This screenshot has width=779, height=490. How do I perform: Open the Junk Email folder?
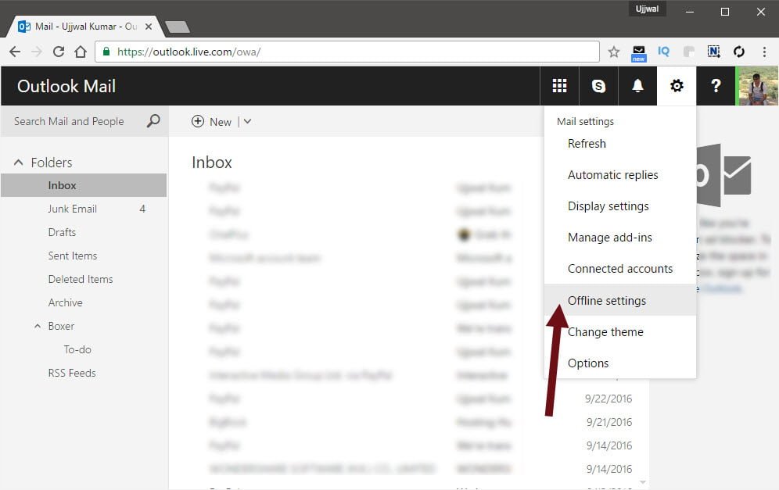pyautogui.click(x=73, y=209)
